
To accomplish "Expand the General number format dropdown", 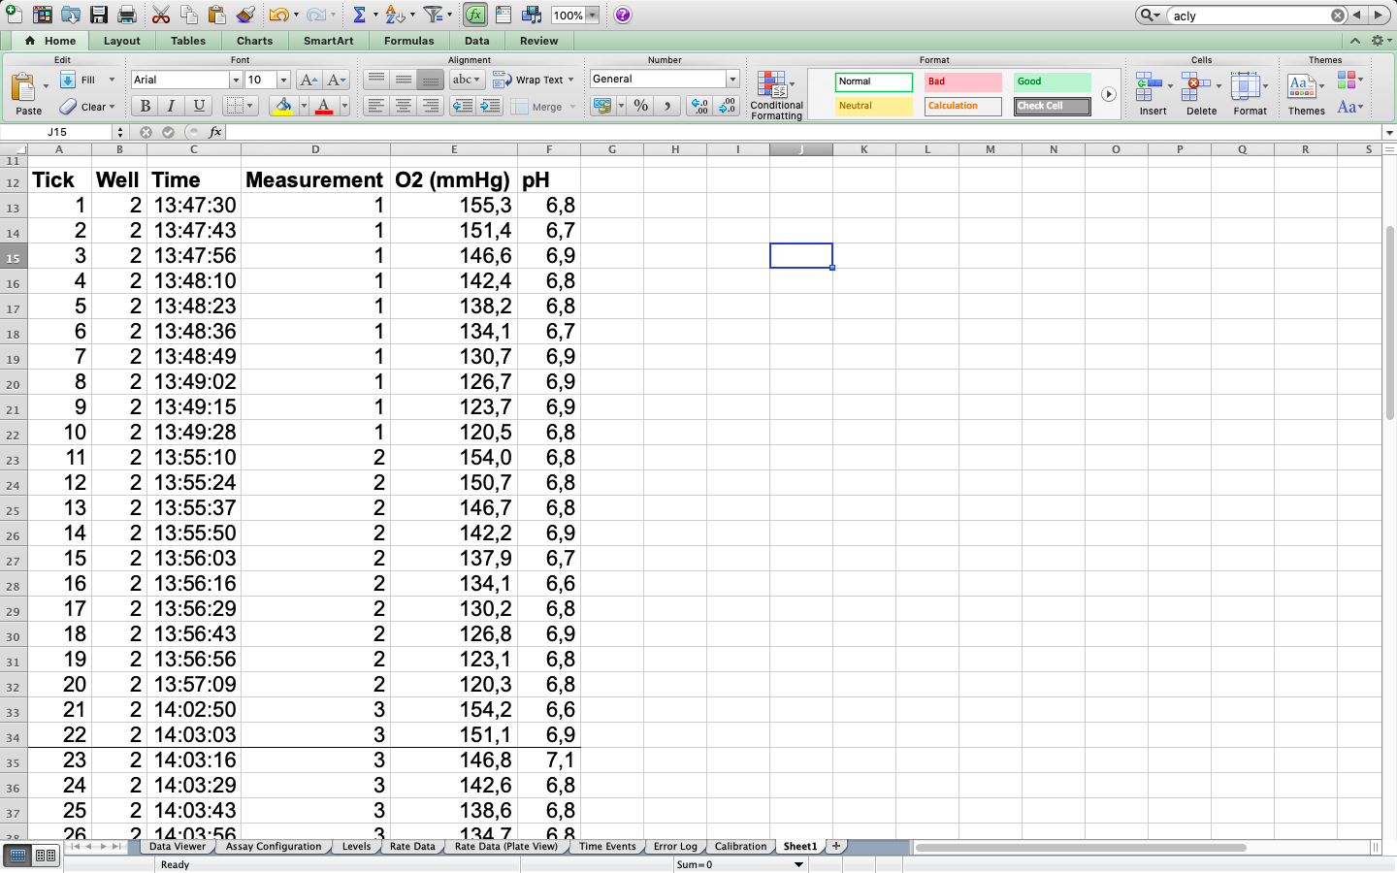I will (x=732, y=80).
